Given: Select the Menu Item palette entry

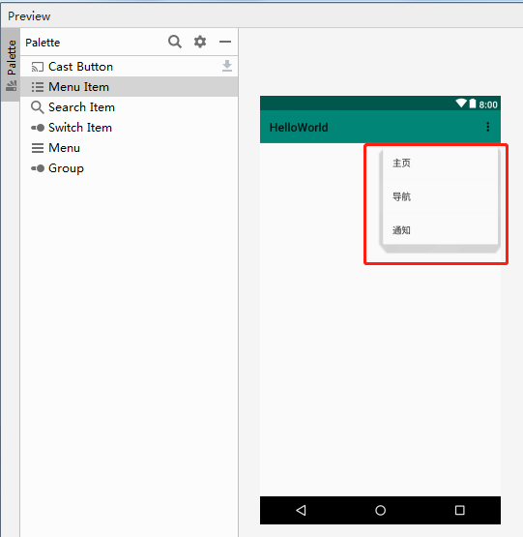Looking at the screenshot, I should click(129, 87).
